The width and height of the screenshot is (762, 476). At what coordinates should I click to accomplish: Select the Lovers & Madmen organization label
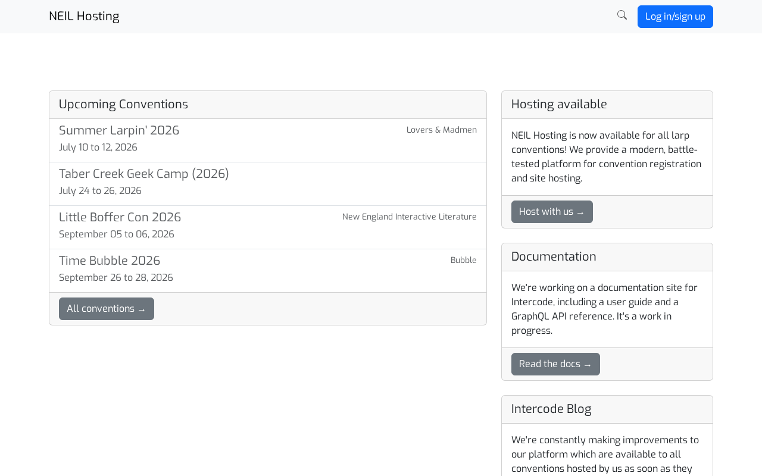click(442, 130)
